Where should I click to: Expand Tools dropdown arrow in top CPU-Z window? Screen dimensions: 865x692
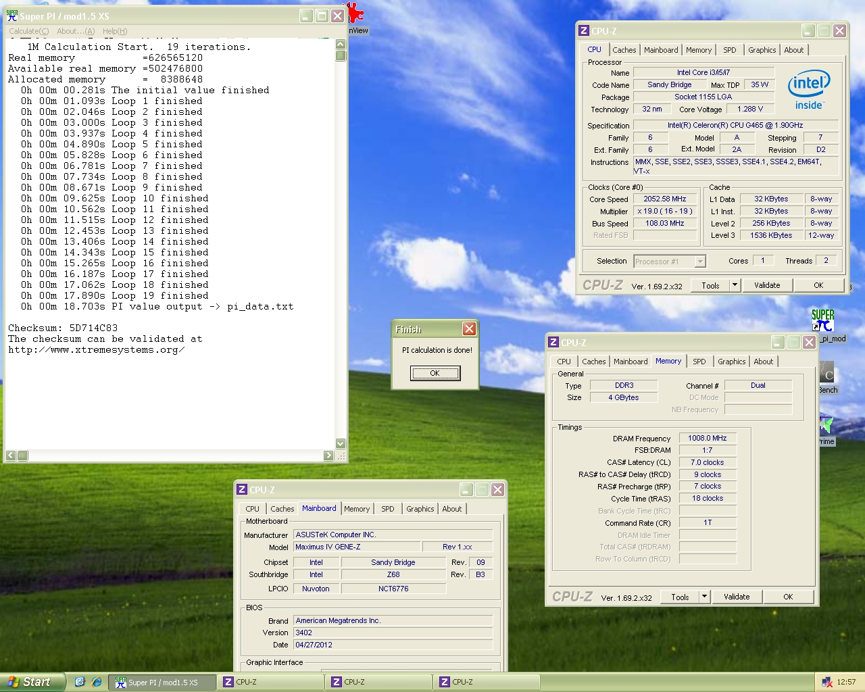(735, 285)
